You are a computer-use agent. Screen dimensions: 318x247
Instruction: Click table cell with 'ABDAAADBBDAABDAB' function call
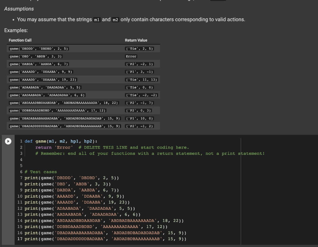(64, 103)
